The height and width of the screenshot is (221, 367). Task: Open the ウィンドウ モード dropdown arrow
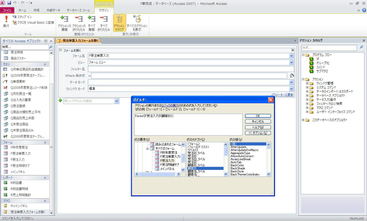pos(291,89)
